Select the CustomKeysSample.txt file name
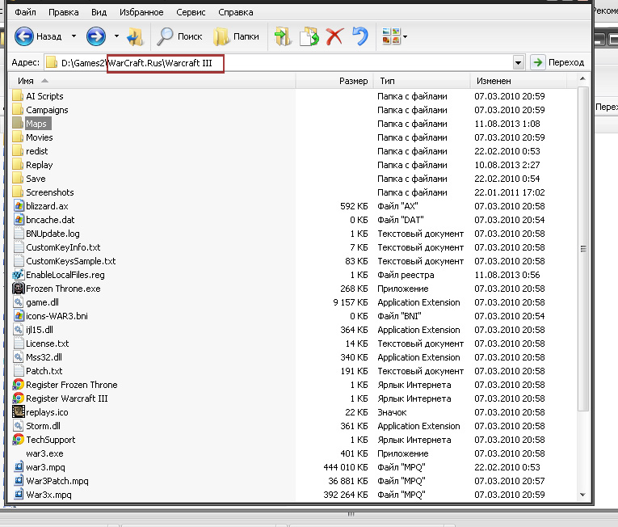 point(70,261)
